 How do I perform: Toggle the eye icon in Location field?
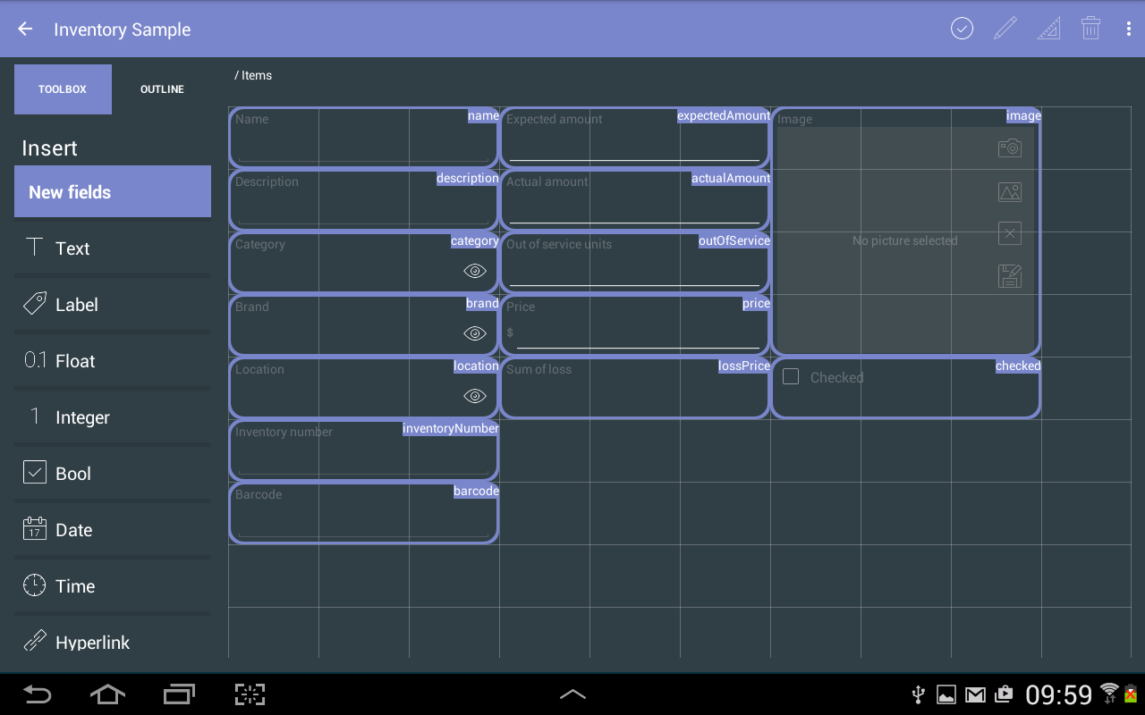click(x=475, y=396)
